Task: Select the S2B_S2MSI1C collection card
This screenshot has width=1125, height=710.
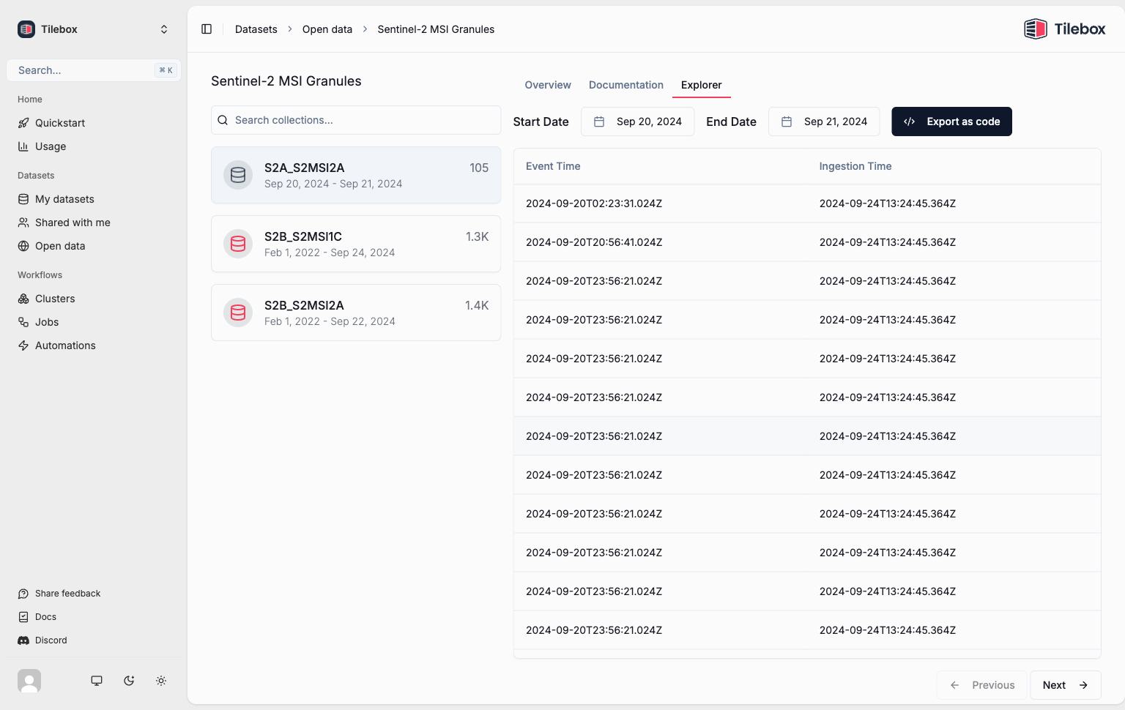Action: click(356, 244)
